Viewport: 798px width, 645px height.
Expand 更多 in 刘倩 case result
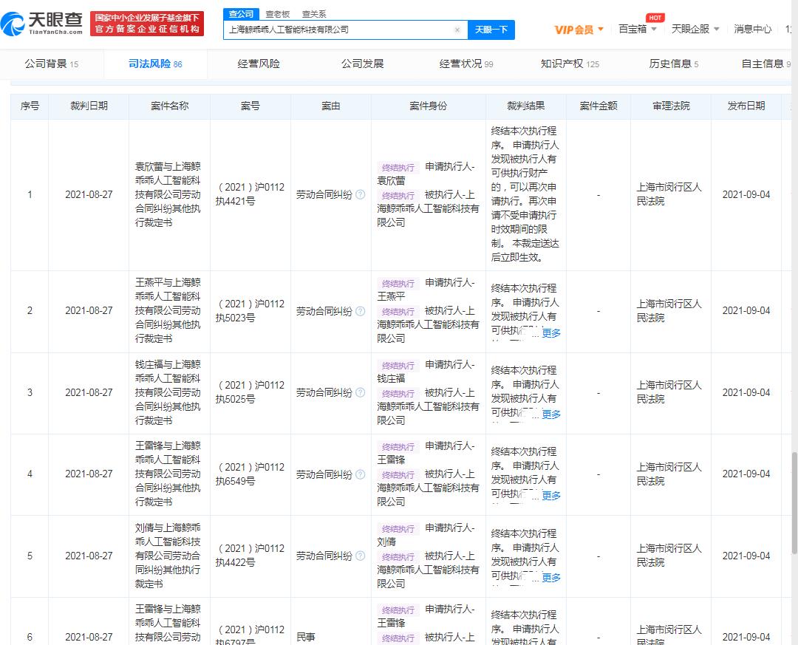tap(551, 578)
